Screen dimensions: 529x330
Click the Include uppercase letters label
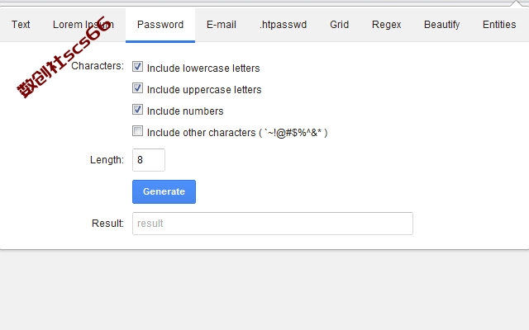(x=204, y=90)
